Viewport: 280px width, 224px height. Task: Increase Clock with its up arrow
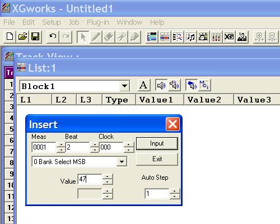(x=128, y=145)
